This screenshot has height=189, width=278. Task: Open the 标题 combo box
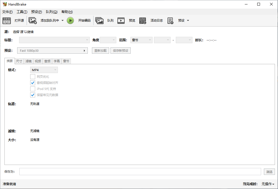54,40
